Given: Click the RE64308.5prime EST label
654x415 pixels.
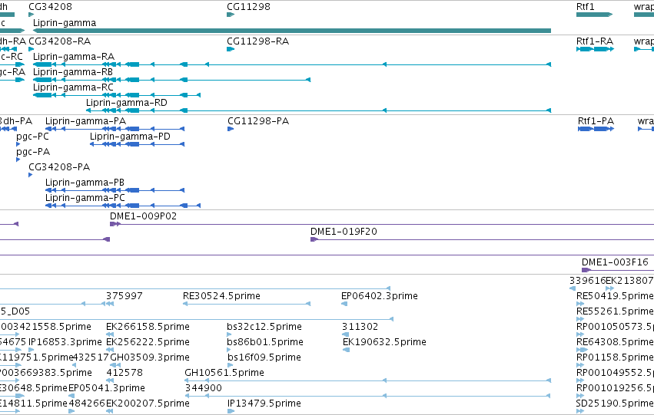Looking at the screenshot, I should [615, 342].
